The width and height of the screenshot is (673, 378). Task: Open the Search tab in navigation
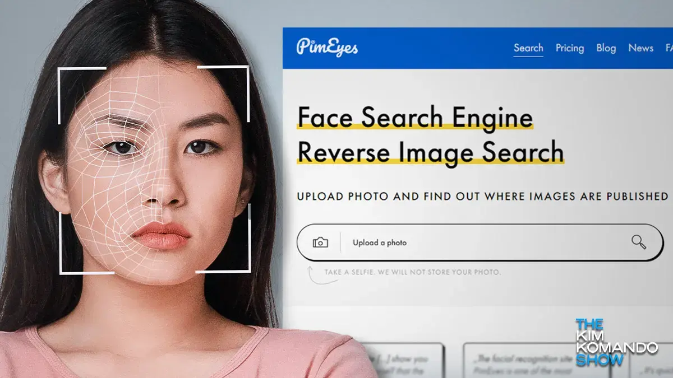point(528,48)
